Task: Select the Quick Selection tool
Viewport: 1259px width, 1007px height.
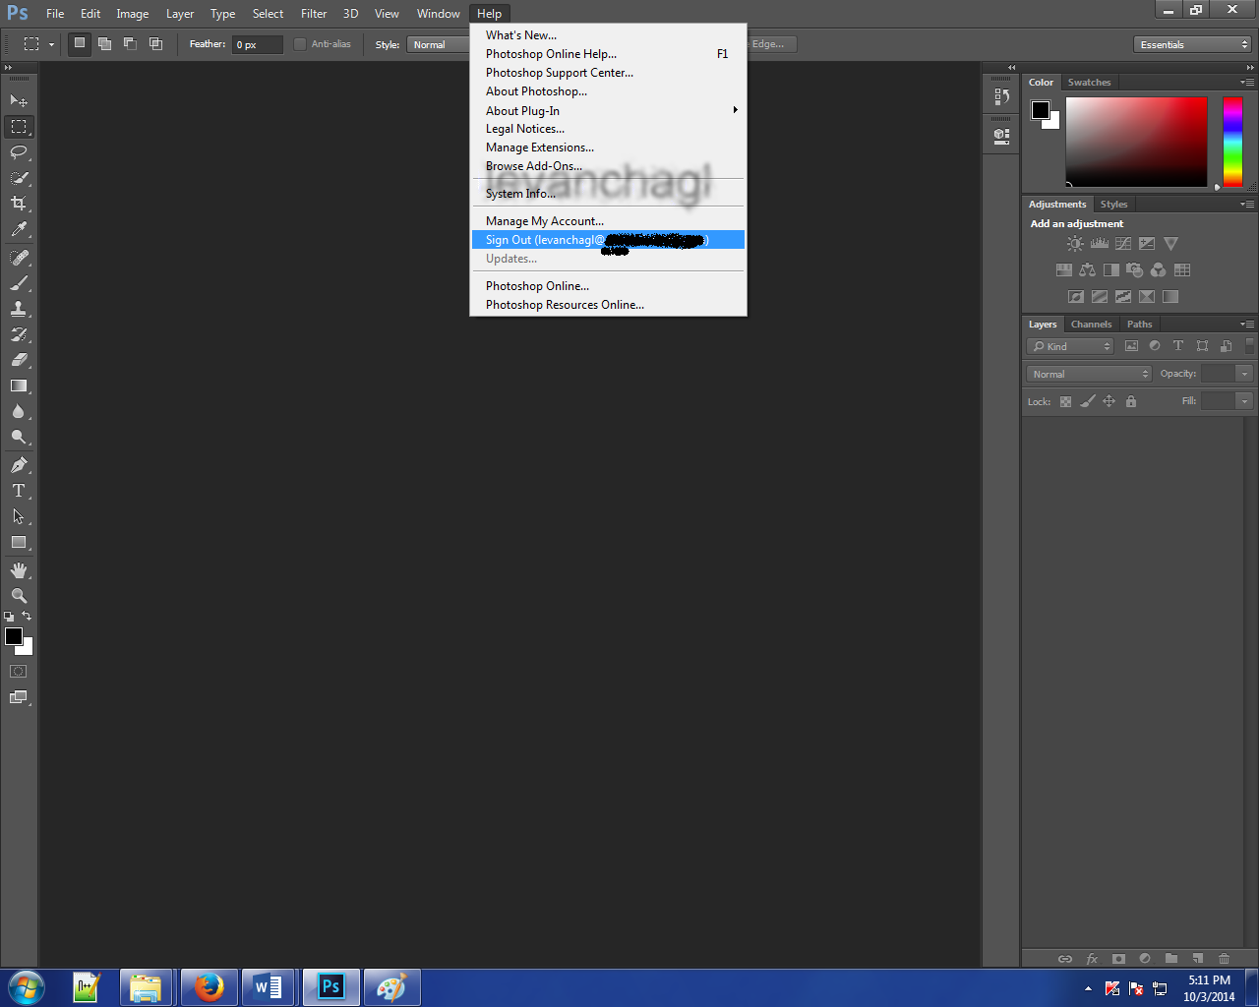Action: [19, 178]
